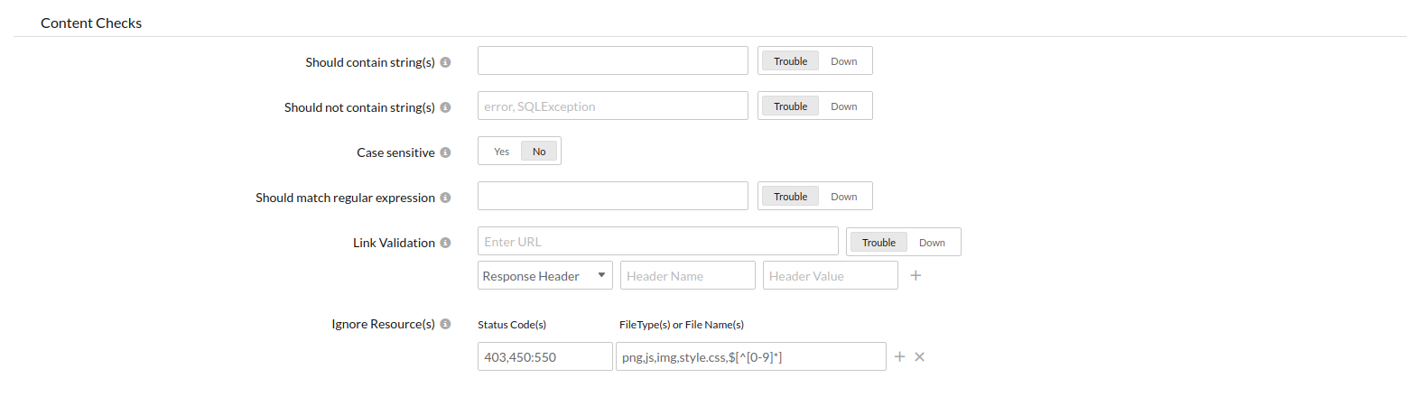1413x415 pixels.
Task: Add an Ignore Resource row with plus icon
Action: pyautogui.click(x=899, y=357)
